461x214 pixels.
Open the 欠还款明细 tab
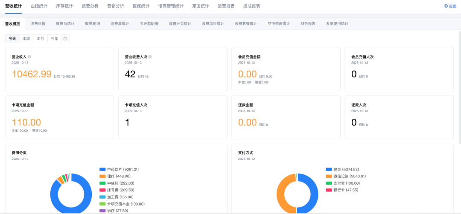click(149, 24)
